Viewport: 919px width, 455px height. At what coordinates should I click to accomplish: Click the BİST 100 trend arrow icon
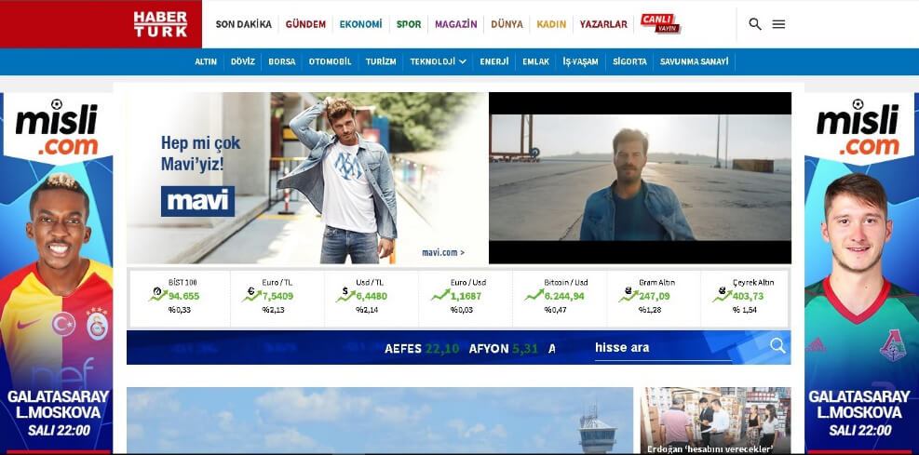[157, 295]
